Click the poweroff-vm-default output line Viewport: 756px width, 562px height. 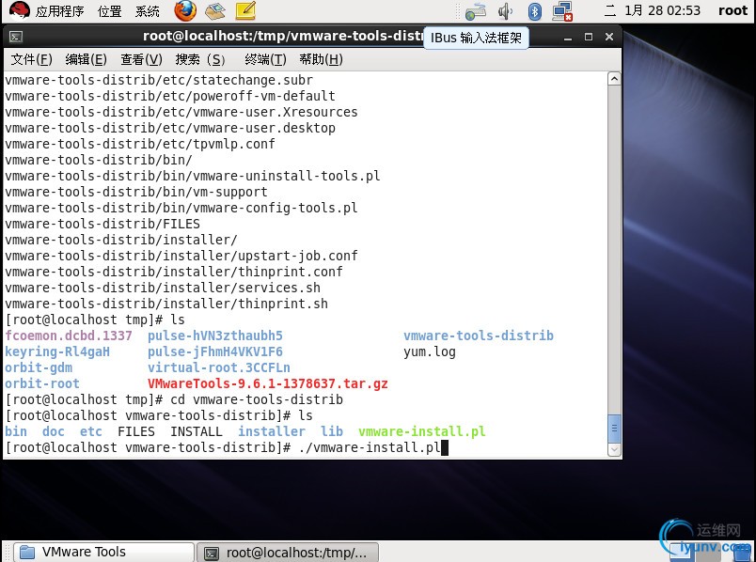point(169,96)
